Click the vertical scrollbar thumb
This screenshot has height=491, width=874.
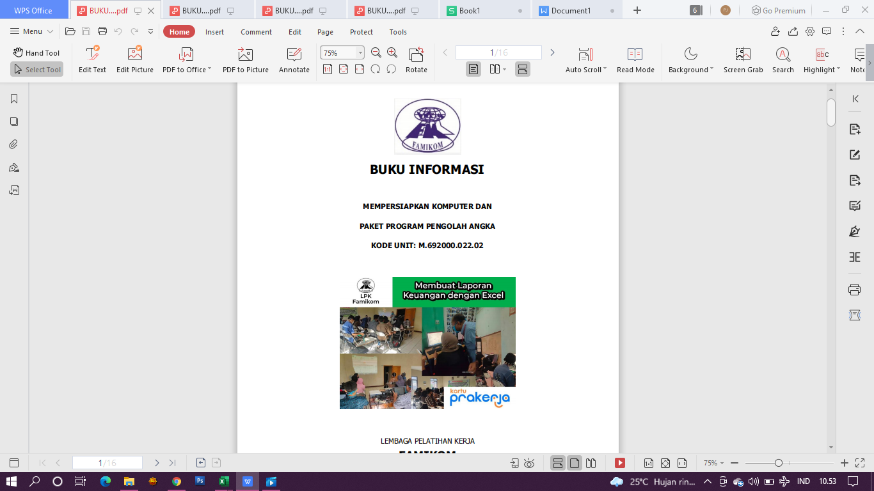pyautogui.click(x=831, y=112)
